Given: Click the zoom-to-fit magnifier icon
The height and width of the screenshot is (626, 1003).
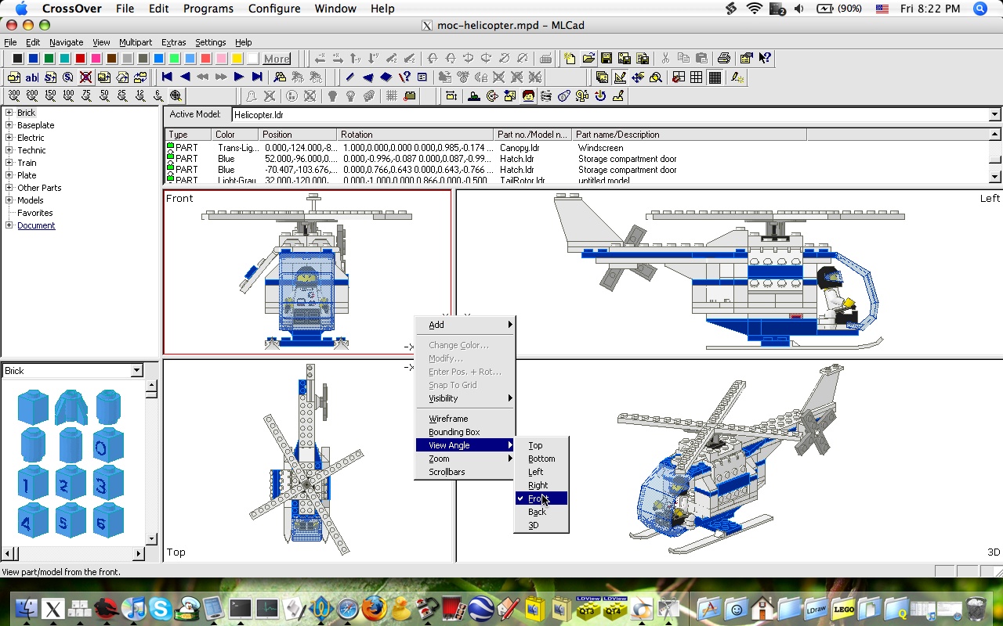Looking at the screenshot, I should [x=176, y=96].
